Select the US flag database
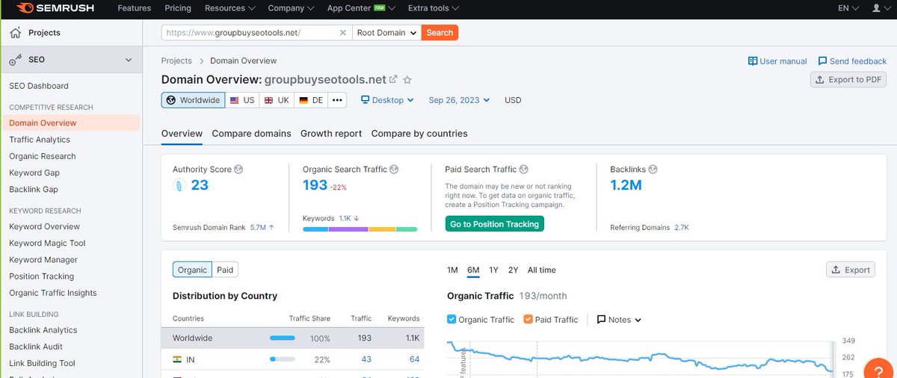Screen dimensions: 897x378 click(242, 100)
